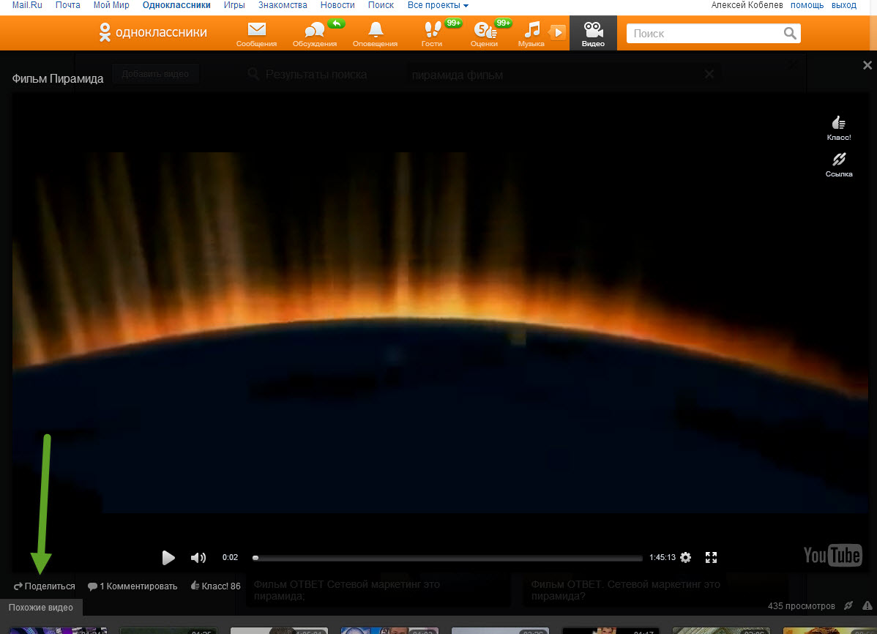
Task: Open player settings gear
Action: point(686,557)
